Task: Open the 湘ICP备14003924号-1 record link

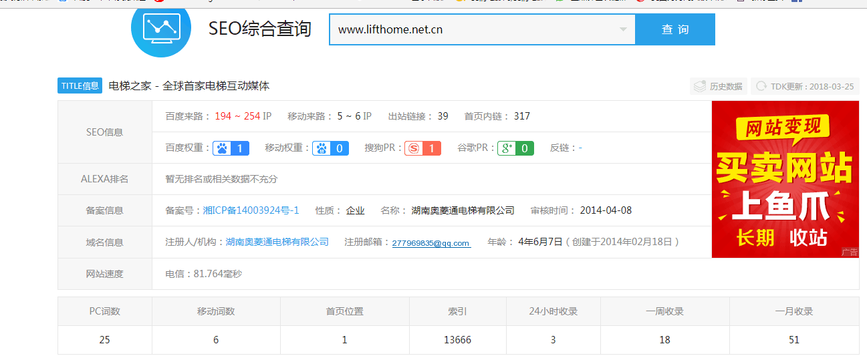Action: click(x=251, y=210)
